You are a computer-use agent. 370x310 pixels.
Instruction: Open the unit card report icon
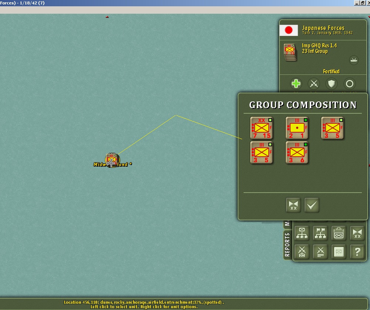339,252
